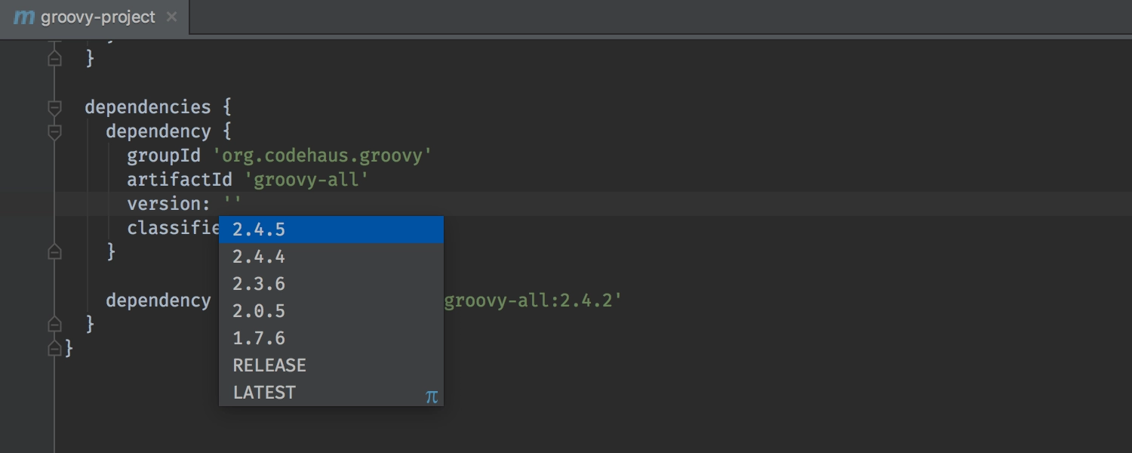
Task: Close the groovy-project editor tab
Action: click(172, 17)
